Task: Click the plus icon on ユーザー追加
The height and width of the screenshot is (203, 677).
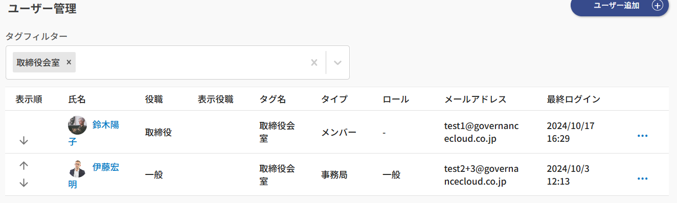Action: coord(658,6)
